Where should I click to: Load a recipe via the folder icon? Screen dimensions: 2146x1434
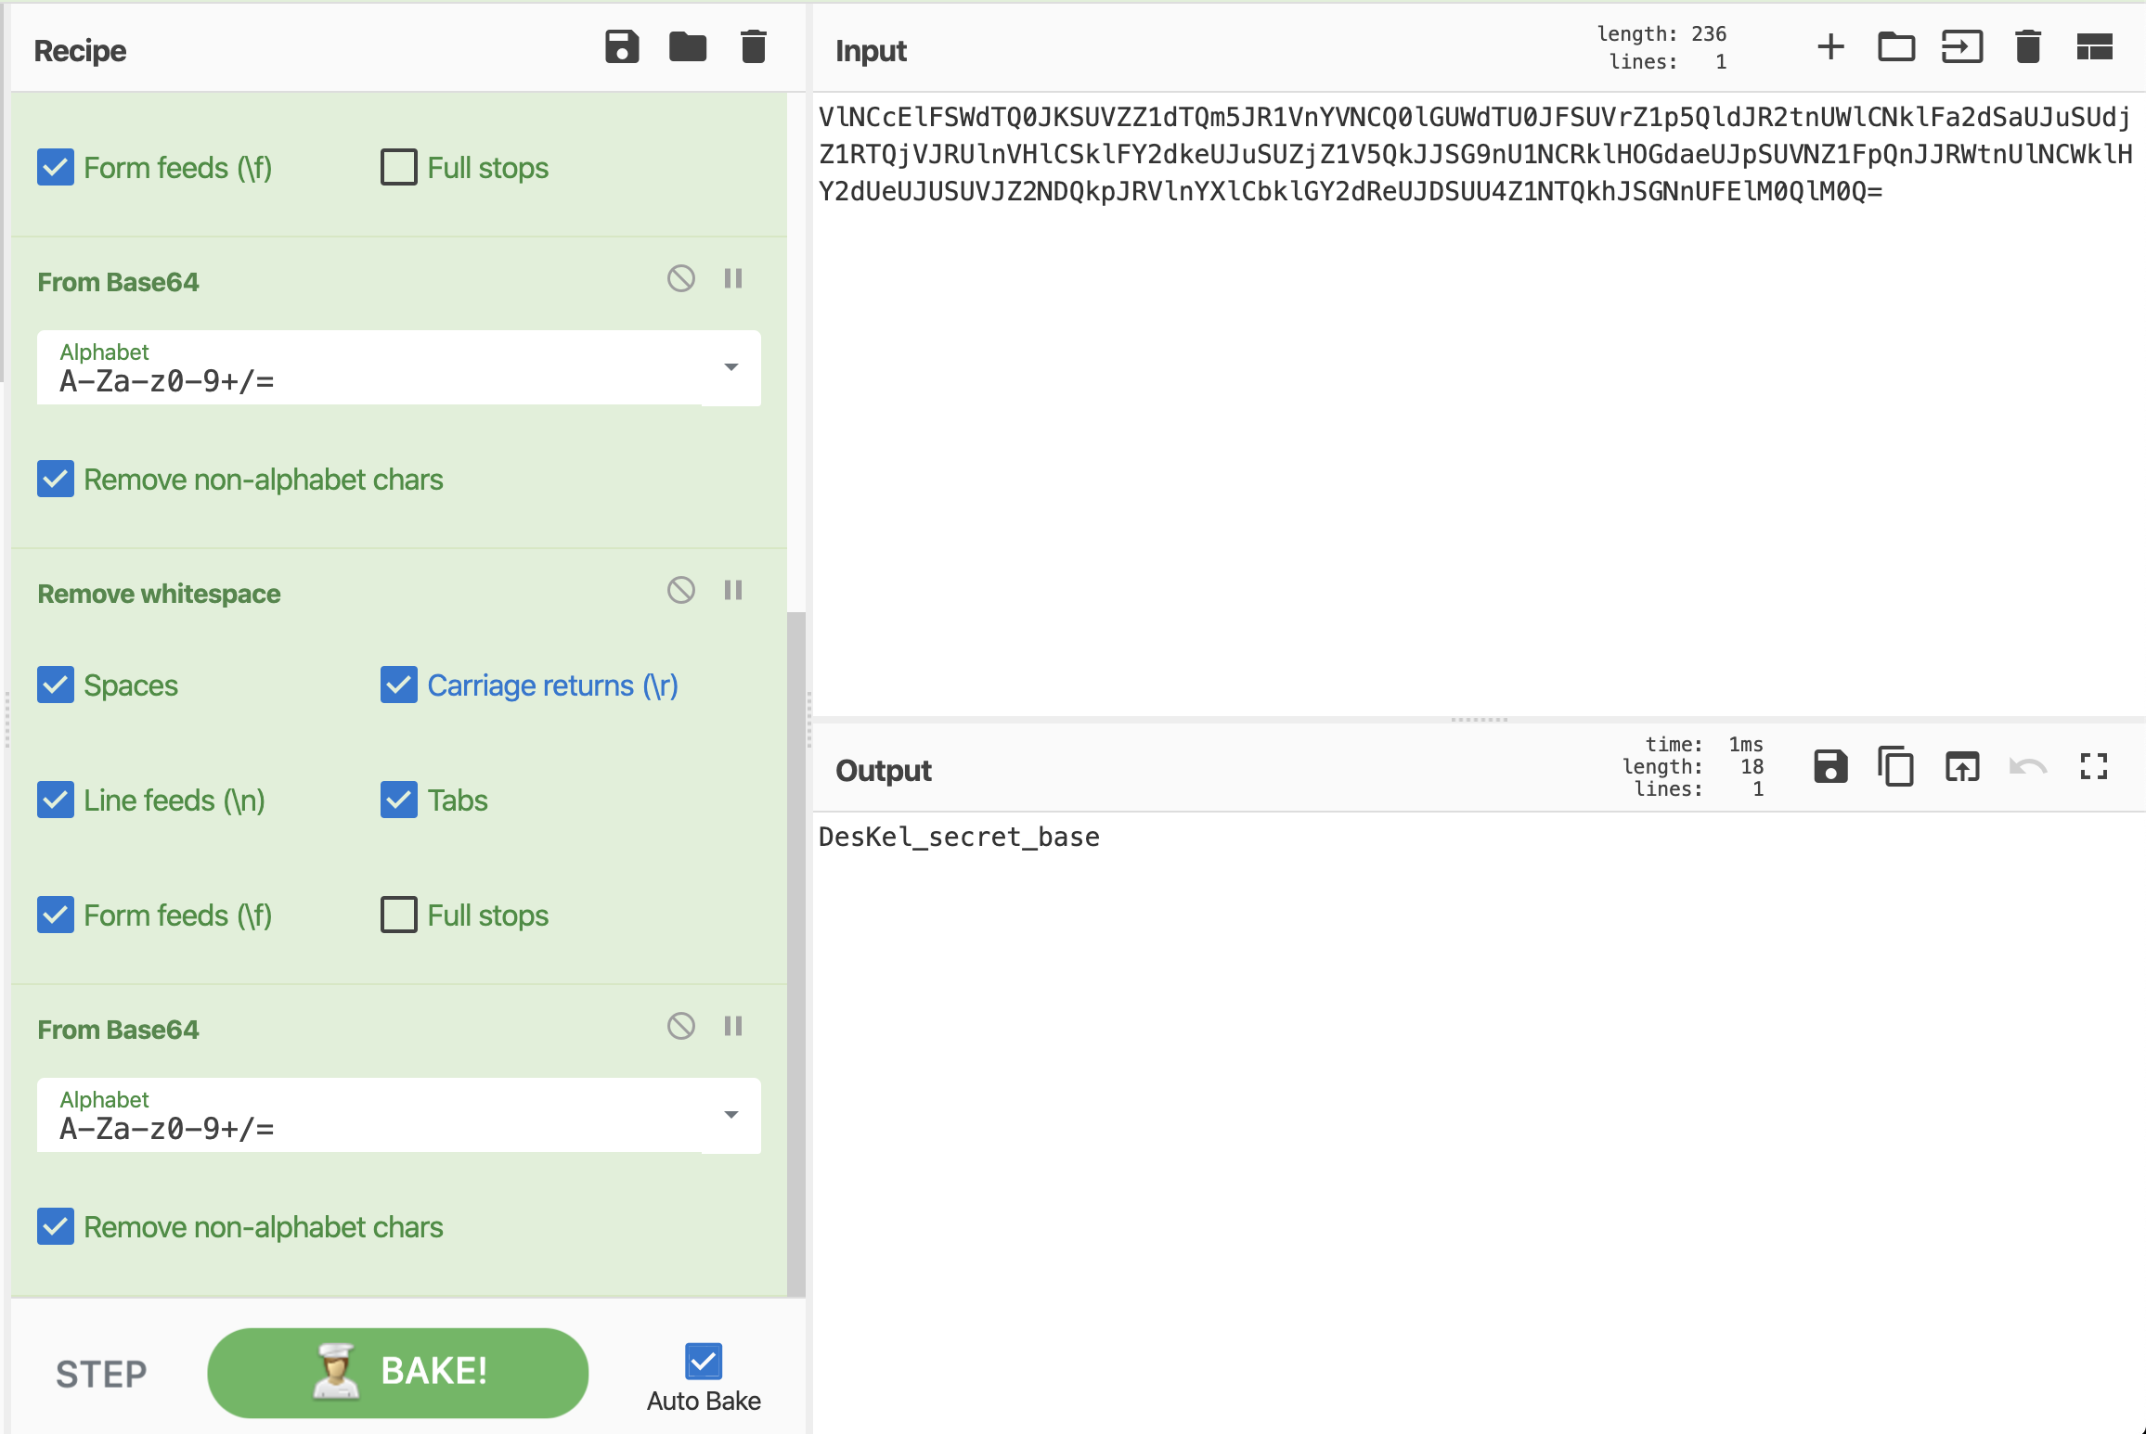pos(688,46)
